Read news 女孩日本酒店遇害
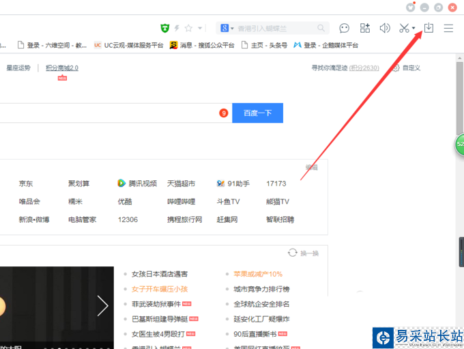 [160, 274]
